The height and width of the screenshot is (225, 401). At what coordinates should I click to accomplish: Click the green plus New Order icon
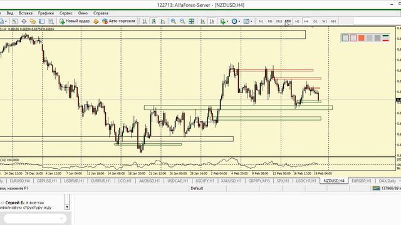tap(62, 21)
